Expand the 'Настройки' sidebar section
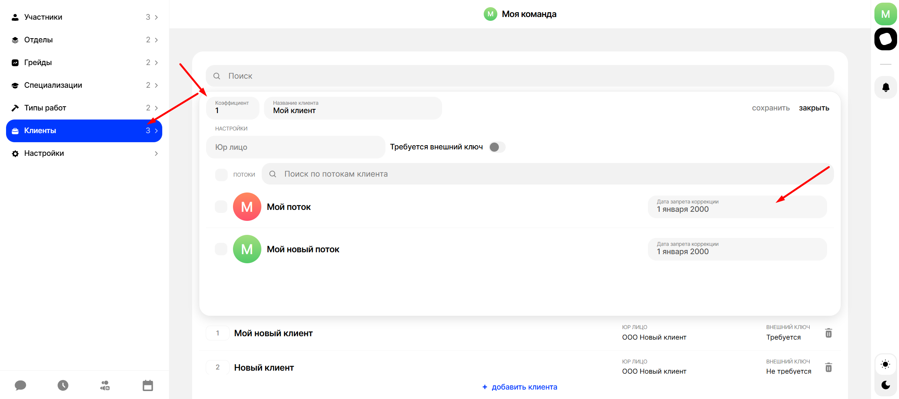 point(84,154)
